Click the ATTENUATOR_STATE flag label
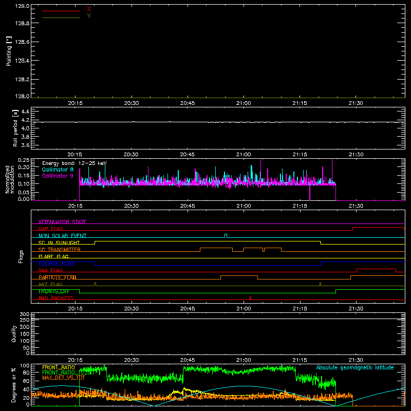Image resolution: width=411 pixels, height=411 pixels. click(62, 222)
